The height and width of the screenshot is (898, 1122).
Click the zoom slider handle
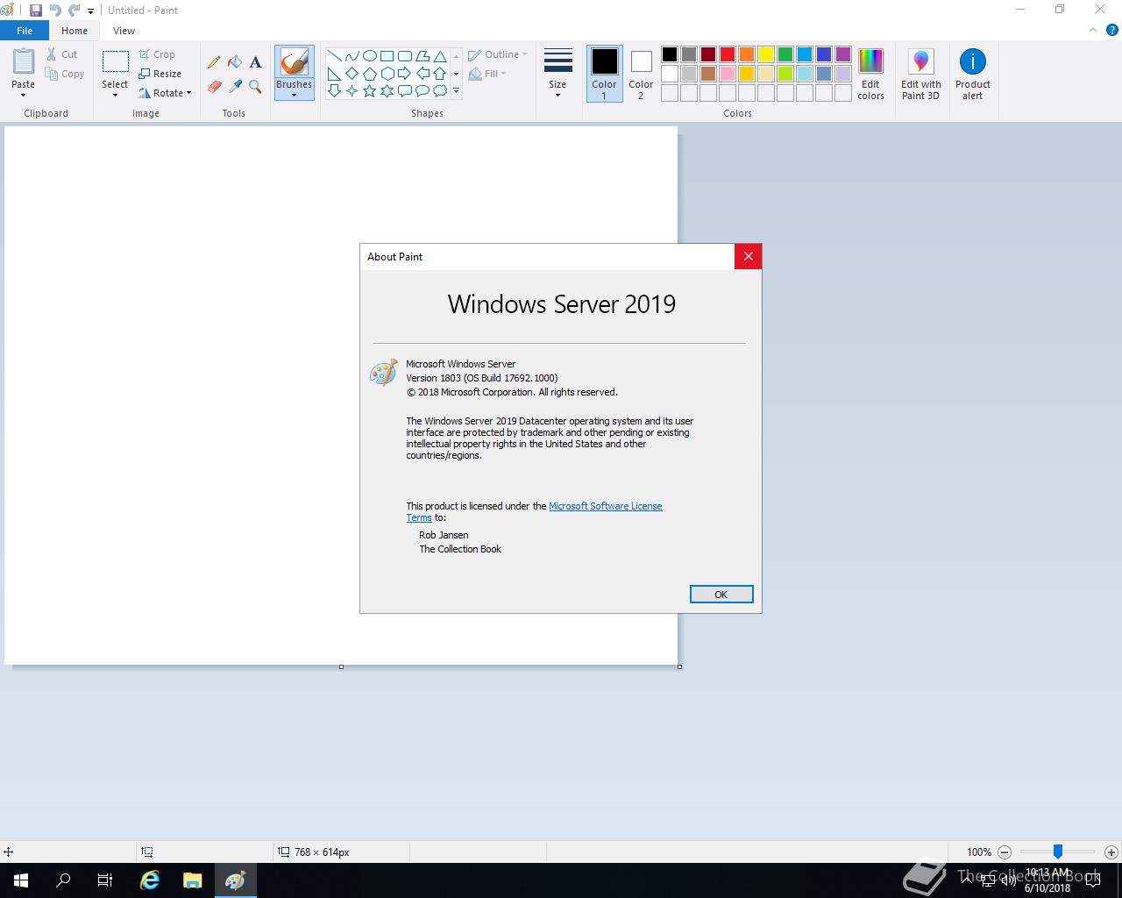click(x=1058, y=852)
